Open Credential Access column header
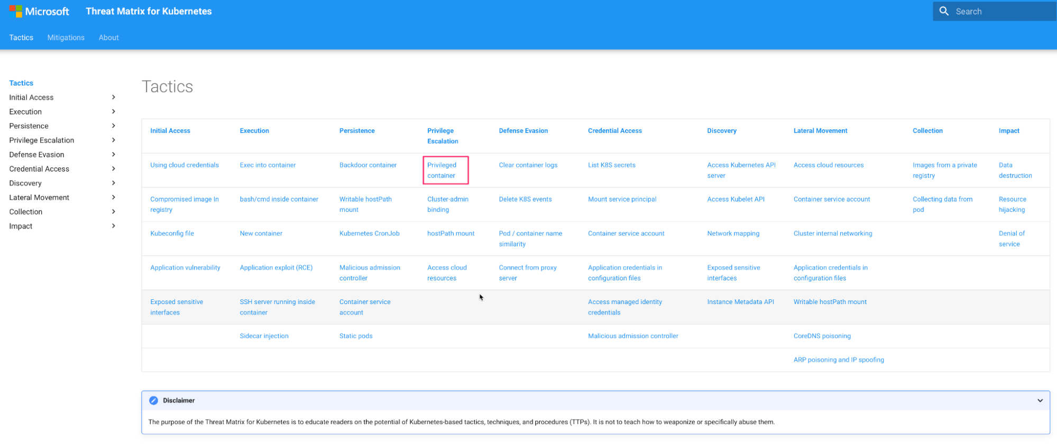This screenshot has height=444, width=1057. pos(614,131)
